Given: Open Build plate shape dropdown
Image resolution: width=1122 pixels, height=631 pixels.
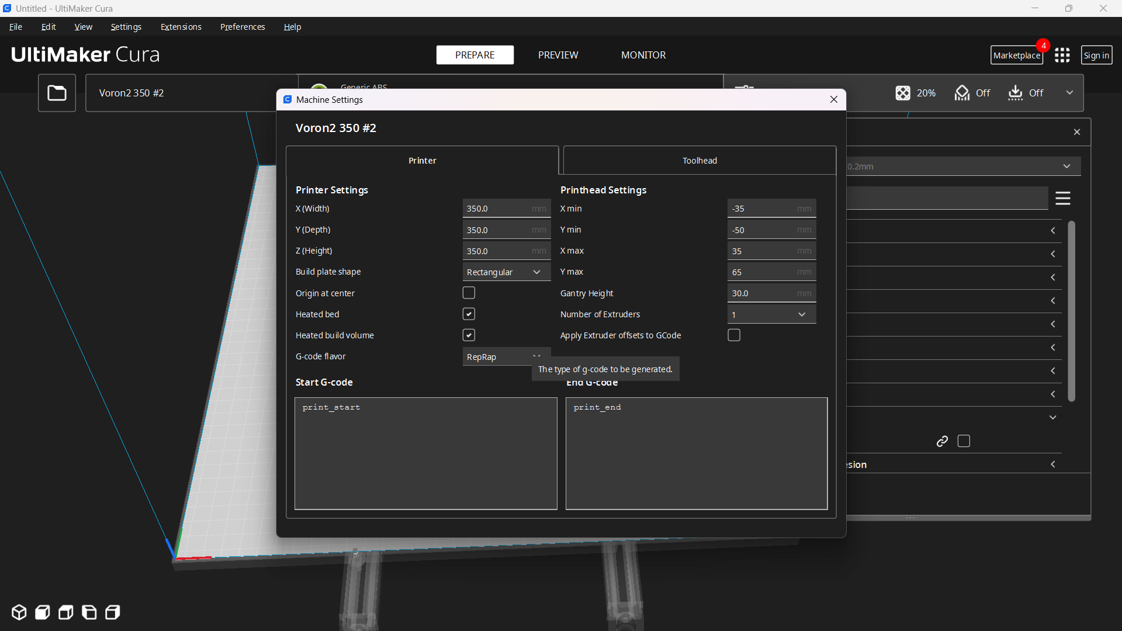Looking at the screenshot, I should point(506,272).
